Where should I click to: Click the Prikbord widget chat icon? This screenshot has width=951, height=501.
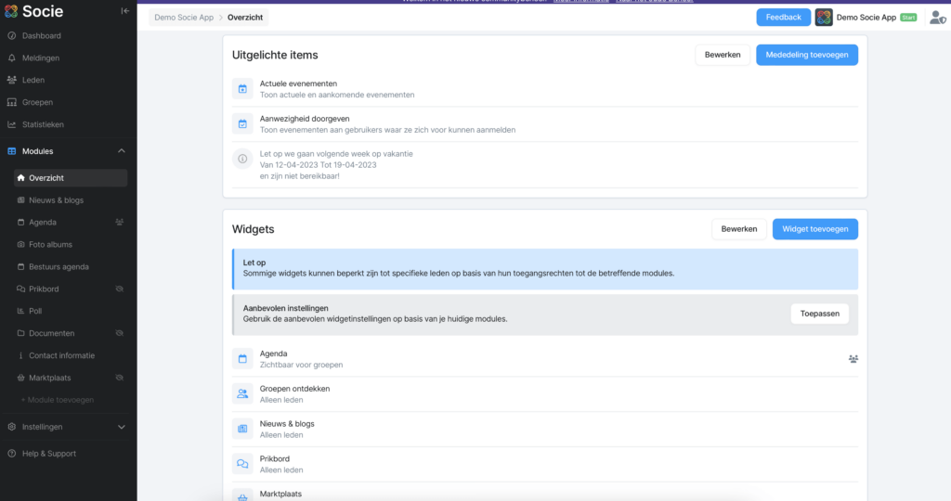point(242,465)
